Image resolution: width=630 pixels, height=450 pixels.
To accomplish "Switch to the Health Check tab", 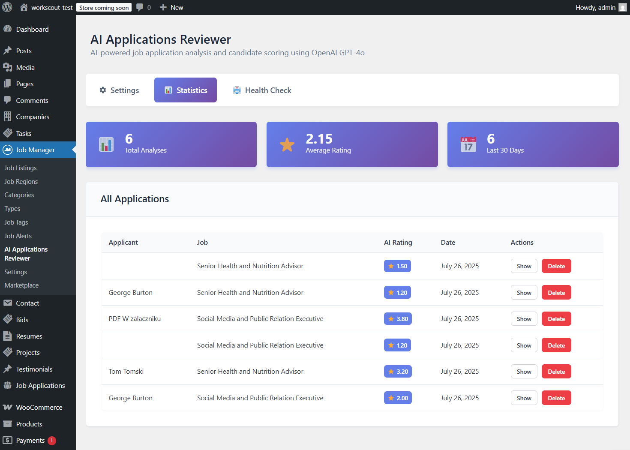I will tap(262, 90).
